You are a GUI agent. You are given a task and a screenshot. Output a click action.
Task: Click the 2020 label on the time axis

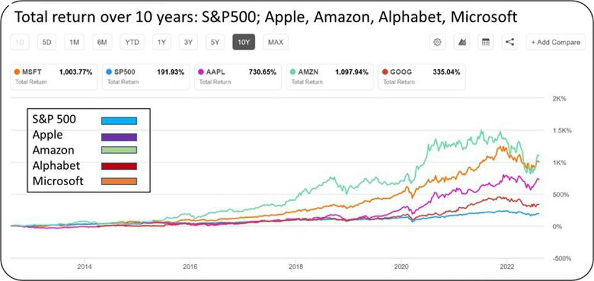tap(401, 267)
